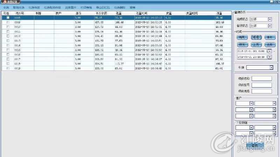280x157 pixels.
Task: Click the 昨天 time button
Action: click(x=242, y=45)
